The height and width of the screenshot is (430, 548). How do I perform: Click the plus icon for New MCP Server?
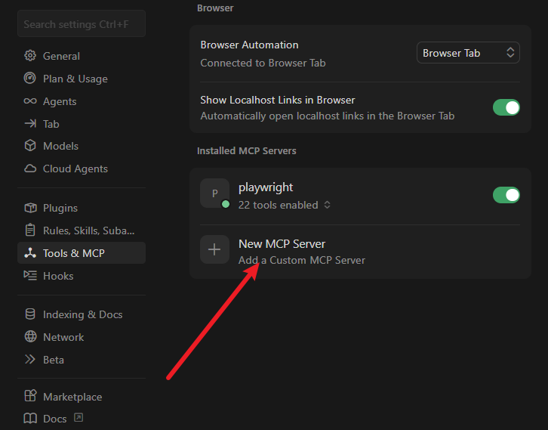214,249
